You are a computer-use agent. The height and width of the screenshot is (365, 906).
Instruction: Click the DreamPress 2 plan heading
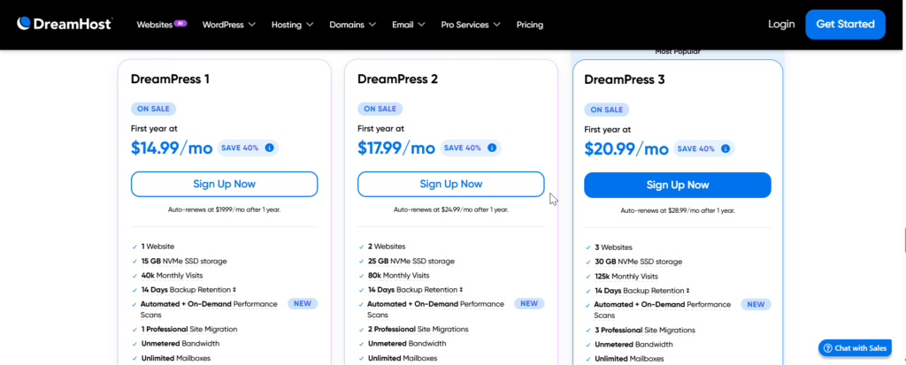click(397, 79)
